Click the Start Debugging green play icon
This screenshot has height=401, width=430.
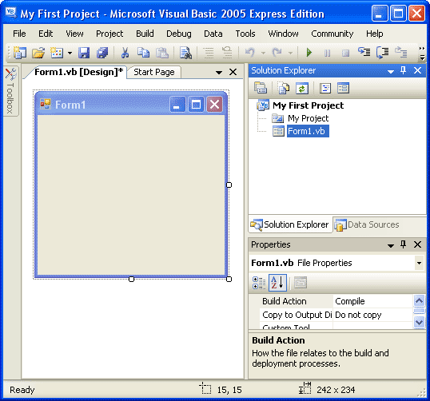tap(309, 53)
